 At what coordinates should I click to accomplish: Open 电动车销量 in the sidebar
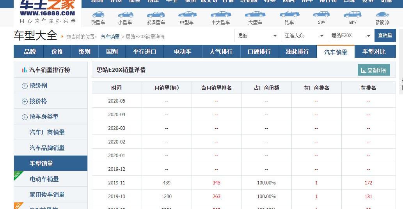pos(44,179)
